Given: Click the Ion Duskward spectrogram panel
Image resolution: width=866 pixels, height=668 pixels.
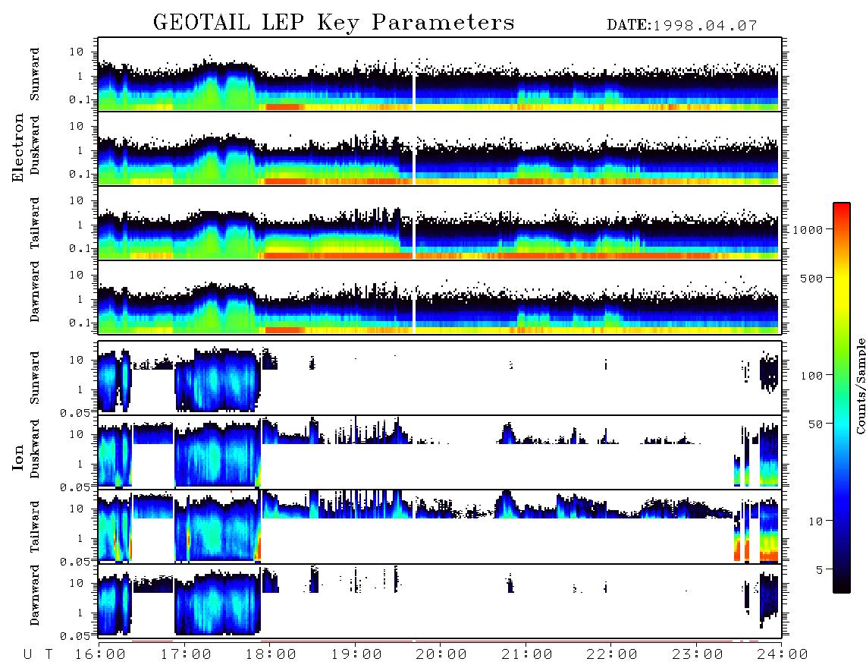Looking at the screenshot, I should tap(440, 452).
